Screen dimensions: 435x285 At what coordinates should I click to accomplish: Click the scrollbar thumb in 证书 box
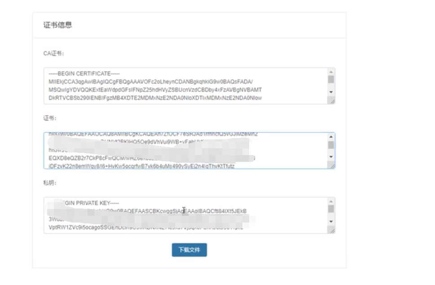(x=331, y=145)
